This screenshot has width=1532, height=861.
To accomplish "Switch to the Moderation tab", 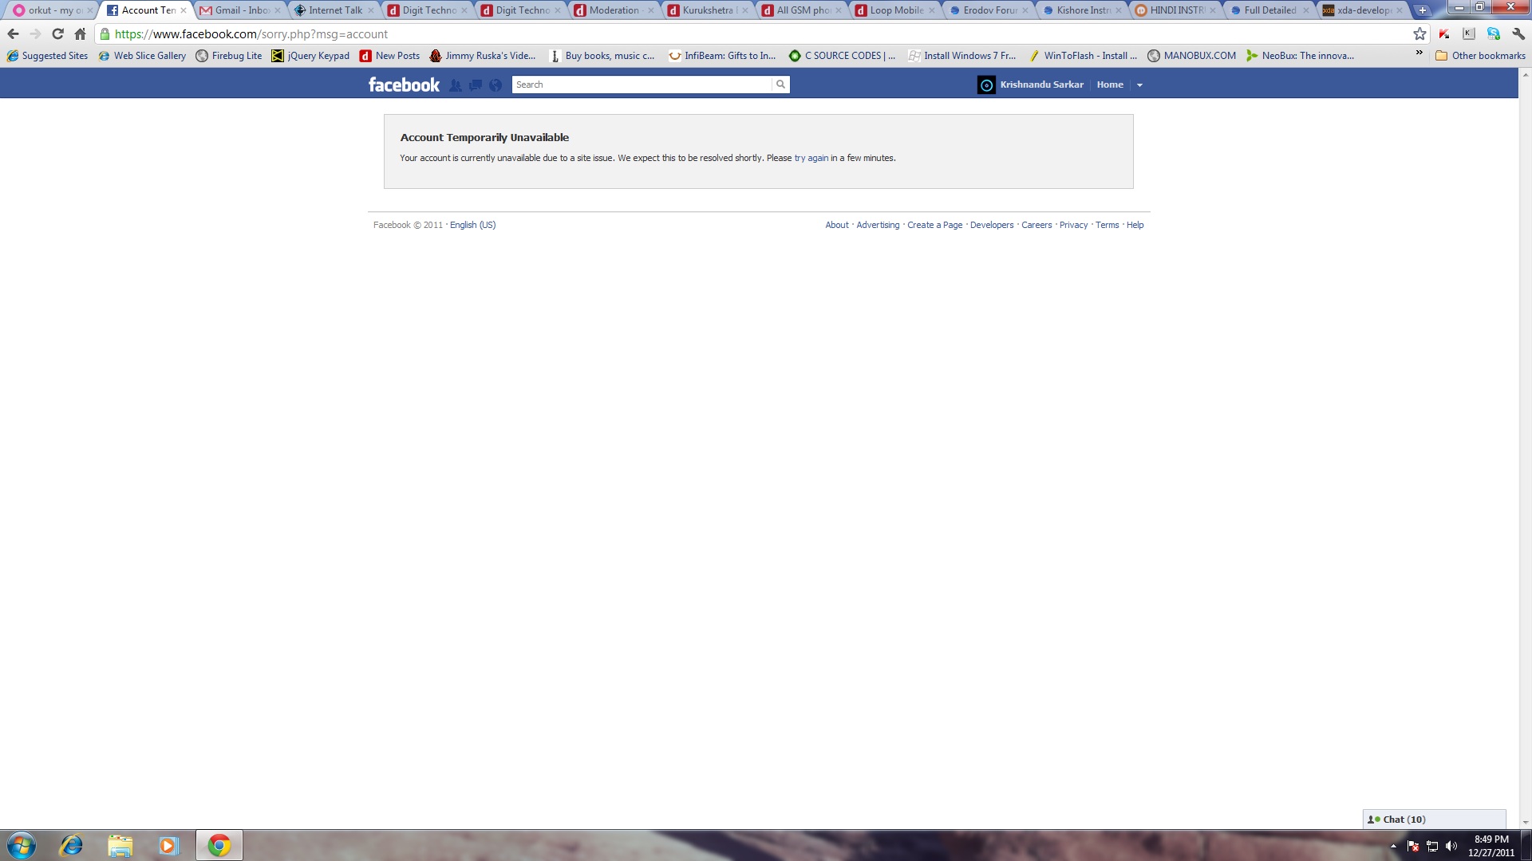I will coord(613,10).
